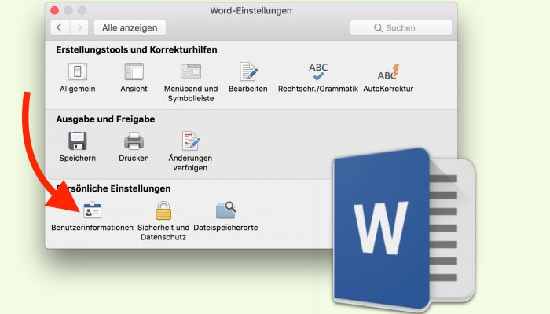
Task: Click into the Suchen search field
Action: [401, 27]
